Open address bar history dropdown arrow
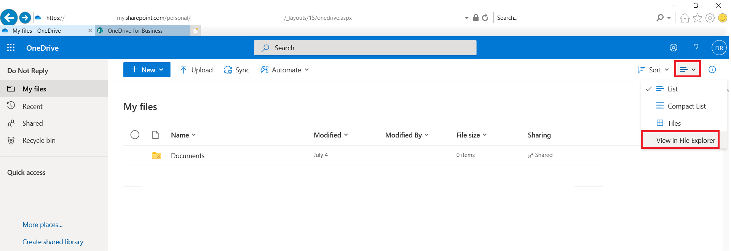Viewport: 731px width, 251px height. point(467,18)
